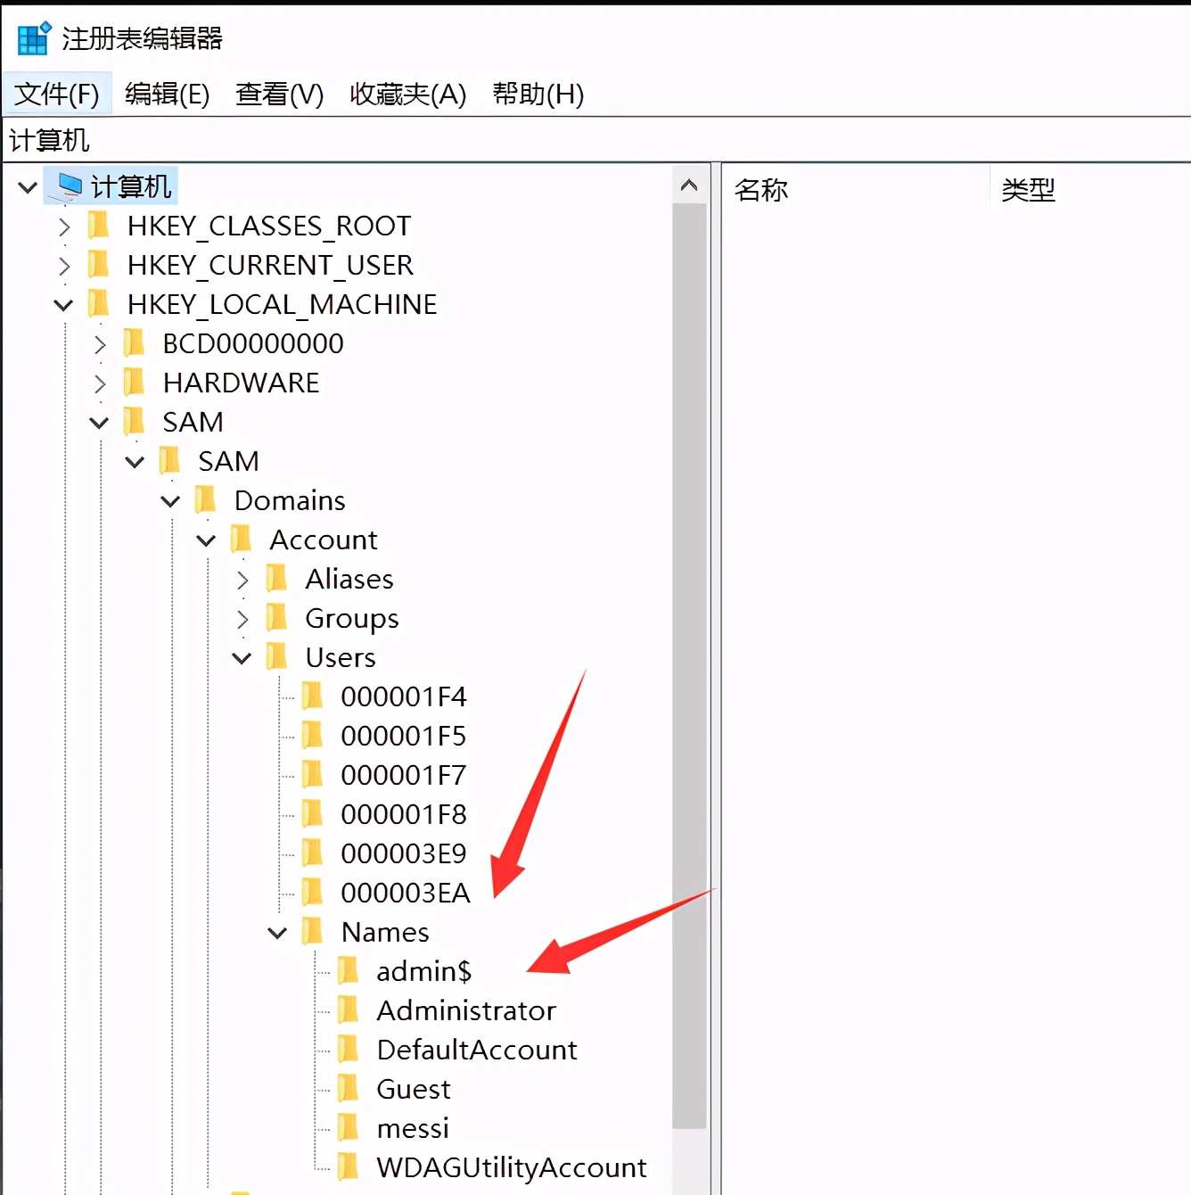This screenshot has width=1191, height=1195.
Task: Click the scrollbar up arrow
Action: click(688, 185)
